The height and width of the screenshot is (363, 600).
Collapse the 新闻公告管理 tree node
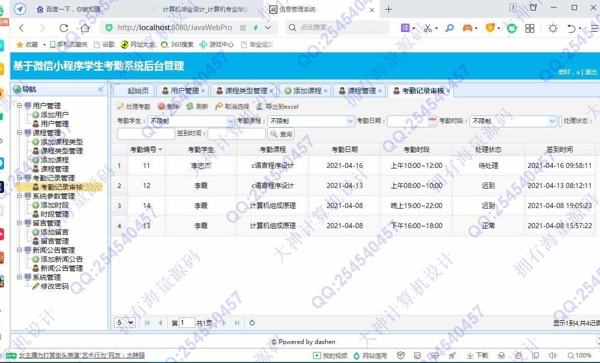point(19,250)
